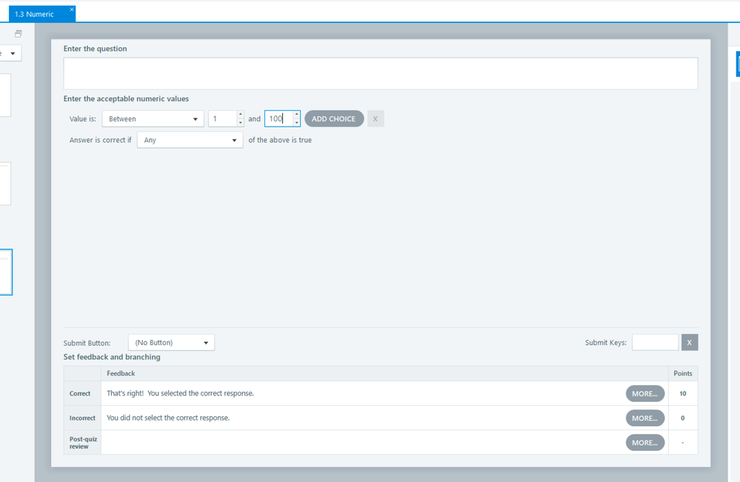Remove the choice with the X next to ADD CHOICE
The height and width of the screenshot is (482, 740).
(376, 119)
